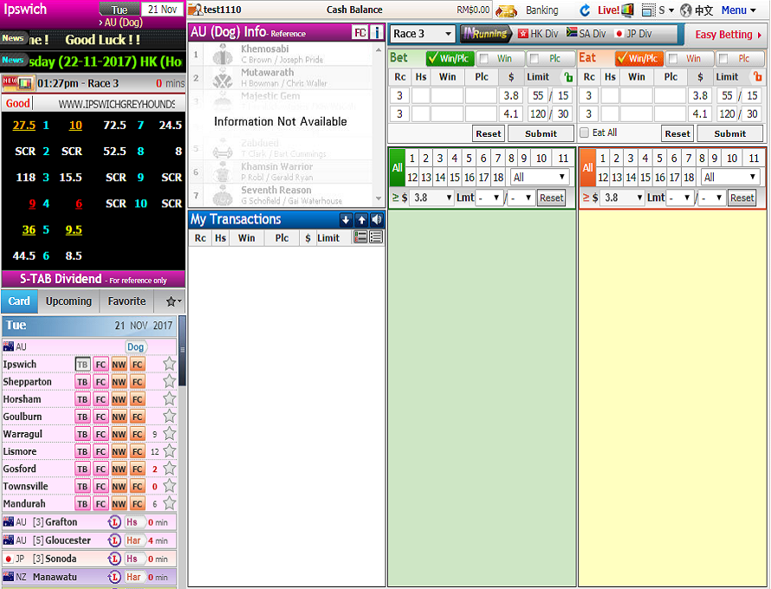The image size is (771, 589).
Task: Open the HK Div tab
Action: [x=538, y=34]
